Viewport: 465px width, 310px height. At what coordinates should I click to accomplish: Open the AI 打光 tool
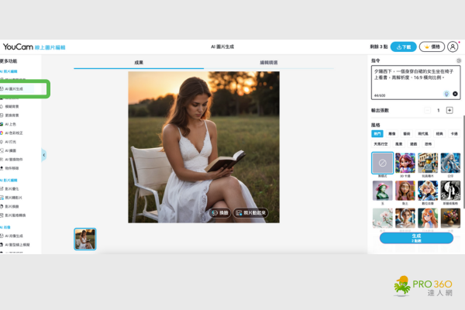pos(10,142)
